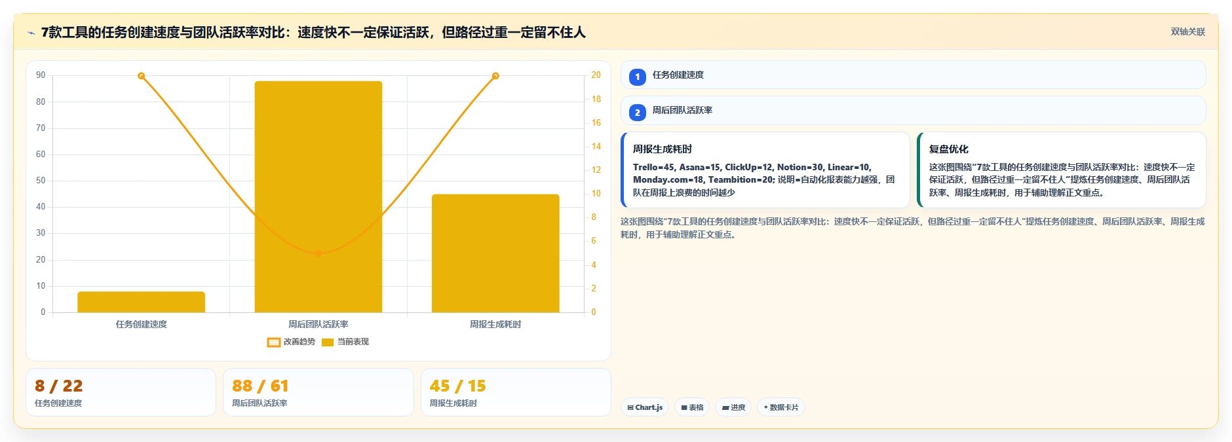This screenshot has height=442, width=1232.
Task: Click the chart title beginning 7款工具的任务创建速度
Action: [x=313, y=32]
